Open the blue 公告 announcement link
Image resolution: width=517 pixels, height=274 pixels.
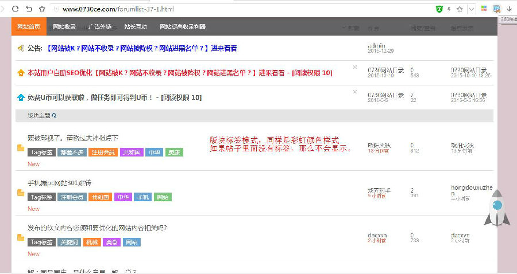point(142,48)
